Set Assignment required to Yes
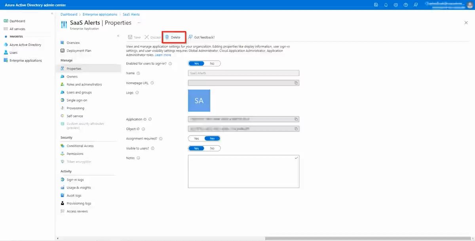The image size is (475, 241). point(196,139)
